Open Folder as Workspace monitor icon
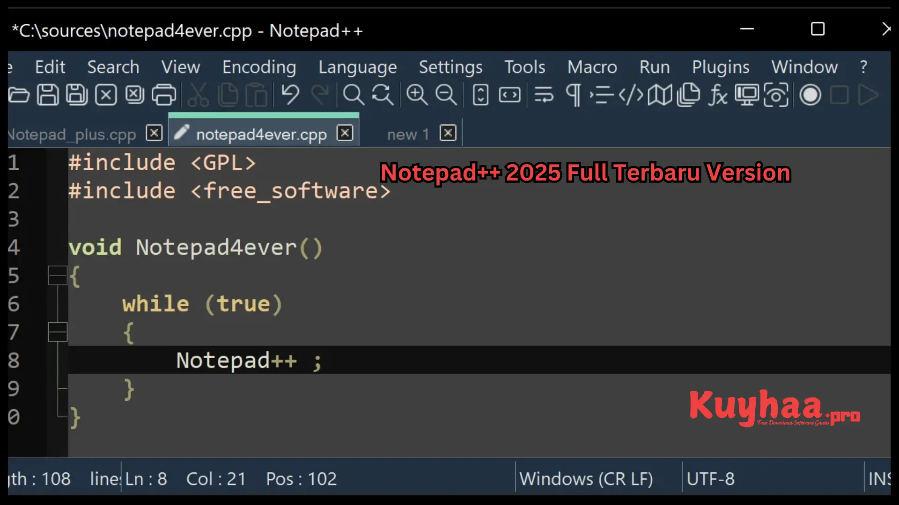The height and width of the screenshot is (505, 899). (x=747, y=95)
